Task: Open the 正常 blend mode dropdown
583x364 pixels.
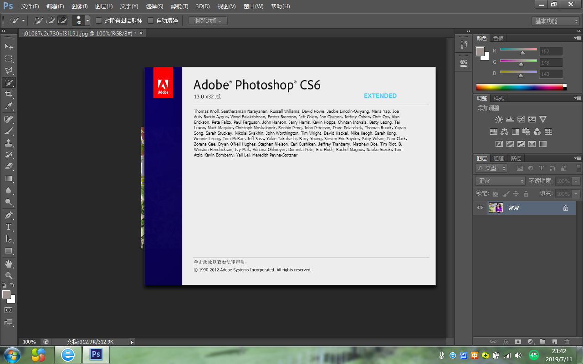Action: (500, 181)
